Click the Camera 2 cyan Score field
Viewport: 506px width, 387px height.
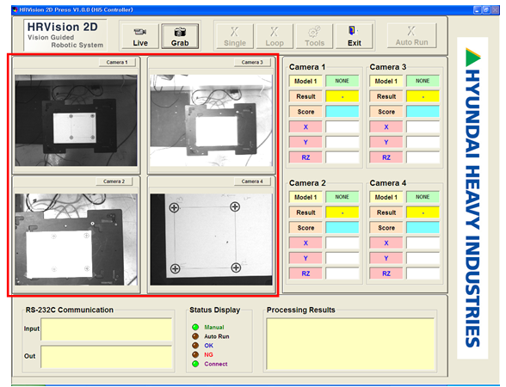[342, 228]
